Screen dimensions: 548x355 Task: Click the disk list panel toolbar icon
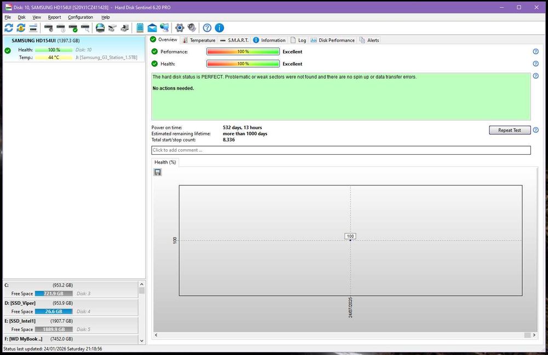[x=33, y=28]
